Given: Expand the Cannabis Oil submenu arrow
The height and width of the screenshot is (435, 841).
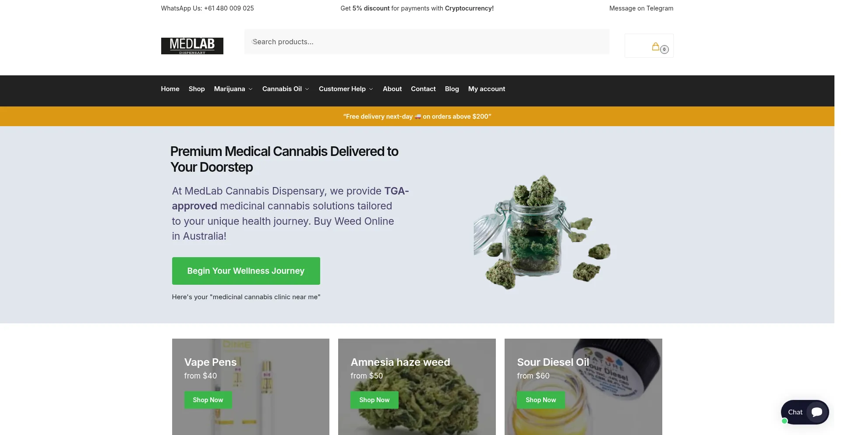Looking at the screenshot, I should [307, 89].
